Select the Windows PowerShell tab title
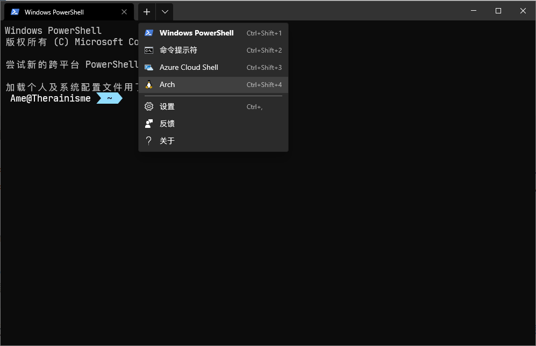 click(x=54, y=12)
